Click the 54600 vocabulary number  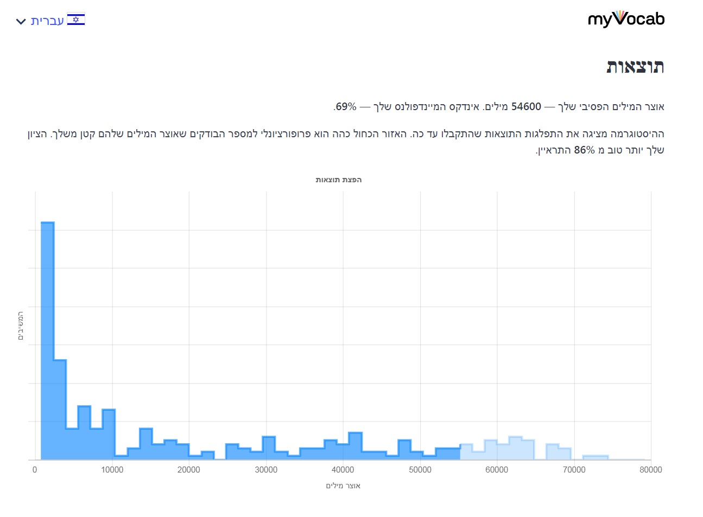click(526, 106)
